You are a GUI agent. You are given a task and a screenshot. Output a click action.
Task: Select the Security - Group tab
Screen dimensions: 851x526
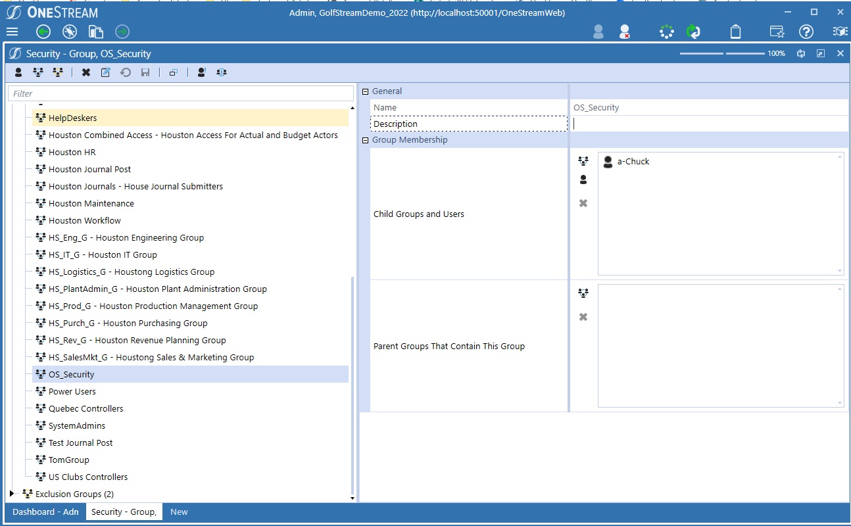(124, 512)
